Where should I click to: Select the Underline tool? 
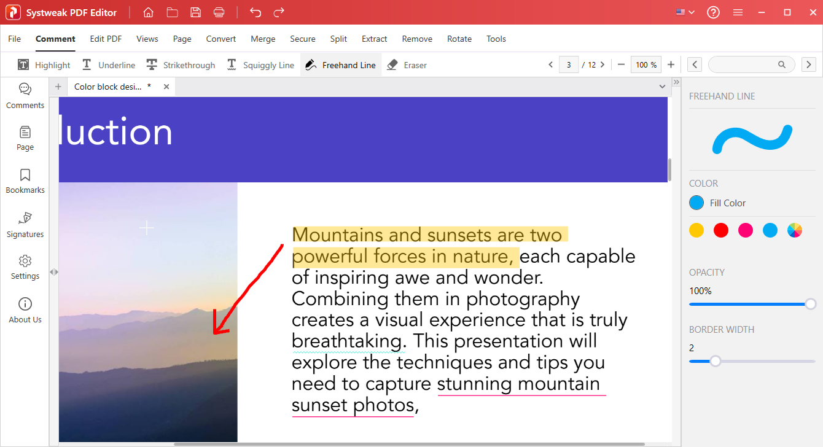(108, 64)
